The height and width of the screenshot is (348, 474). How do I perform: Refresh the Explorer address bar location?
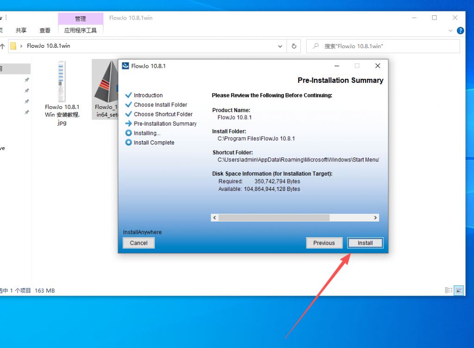pyautogui.click(x=293, y=46)
